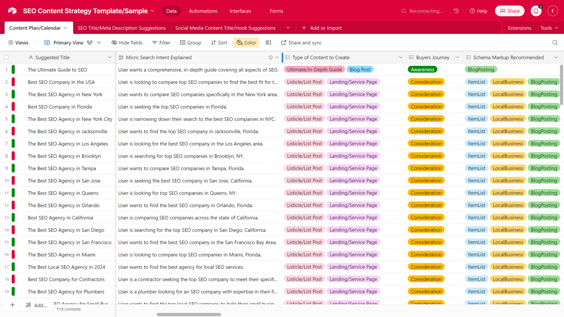564x317 pixels.
Task: Click the add record plus icon
Action: pyautogui.click(x=12, y=305)
